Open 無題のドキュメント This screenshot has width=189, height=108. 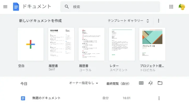[x=46, y=98]
